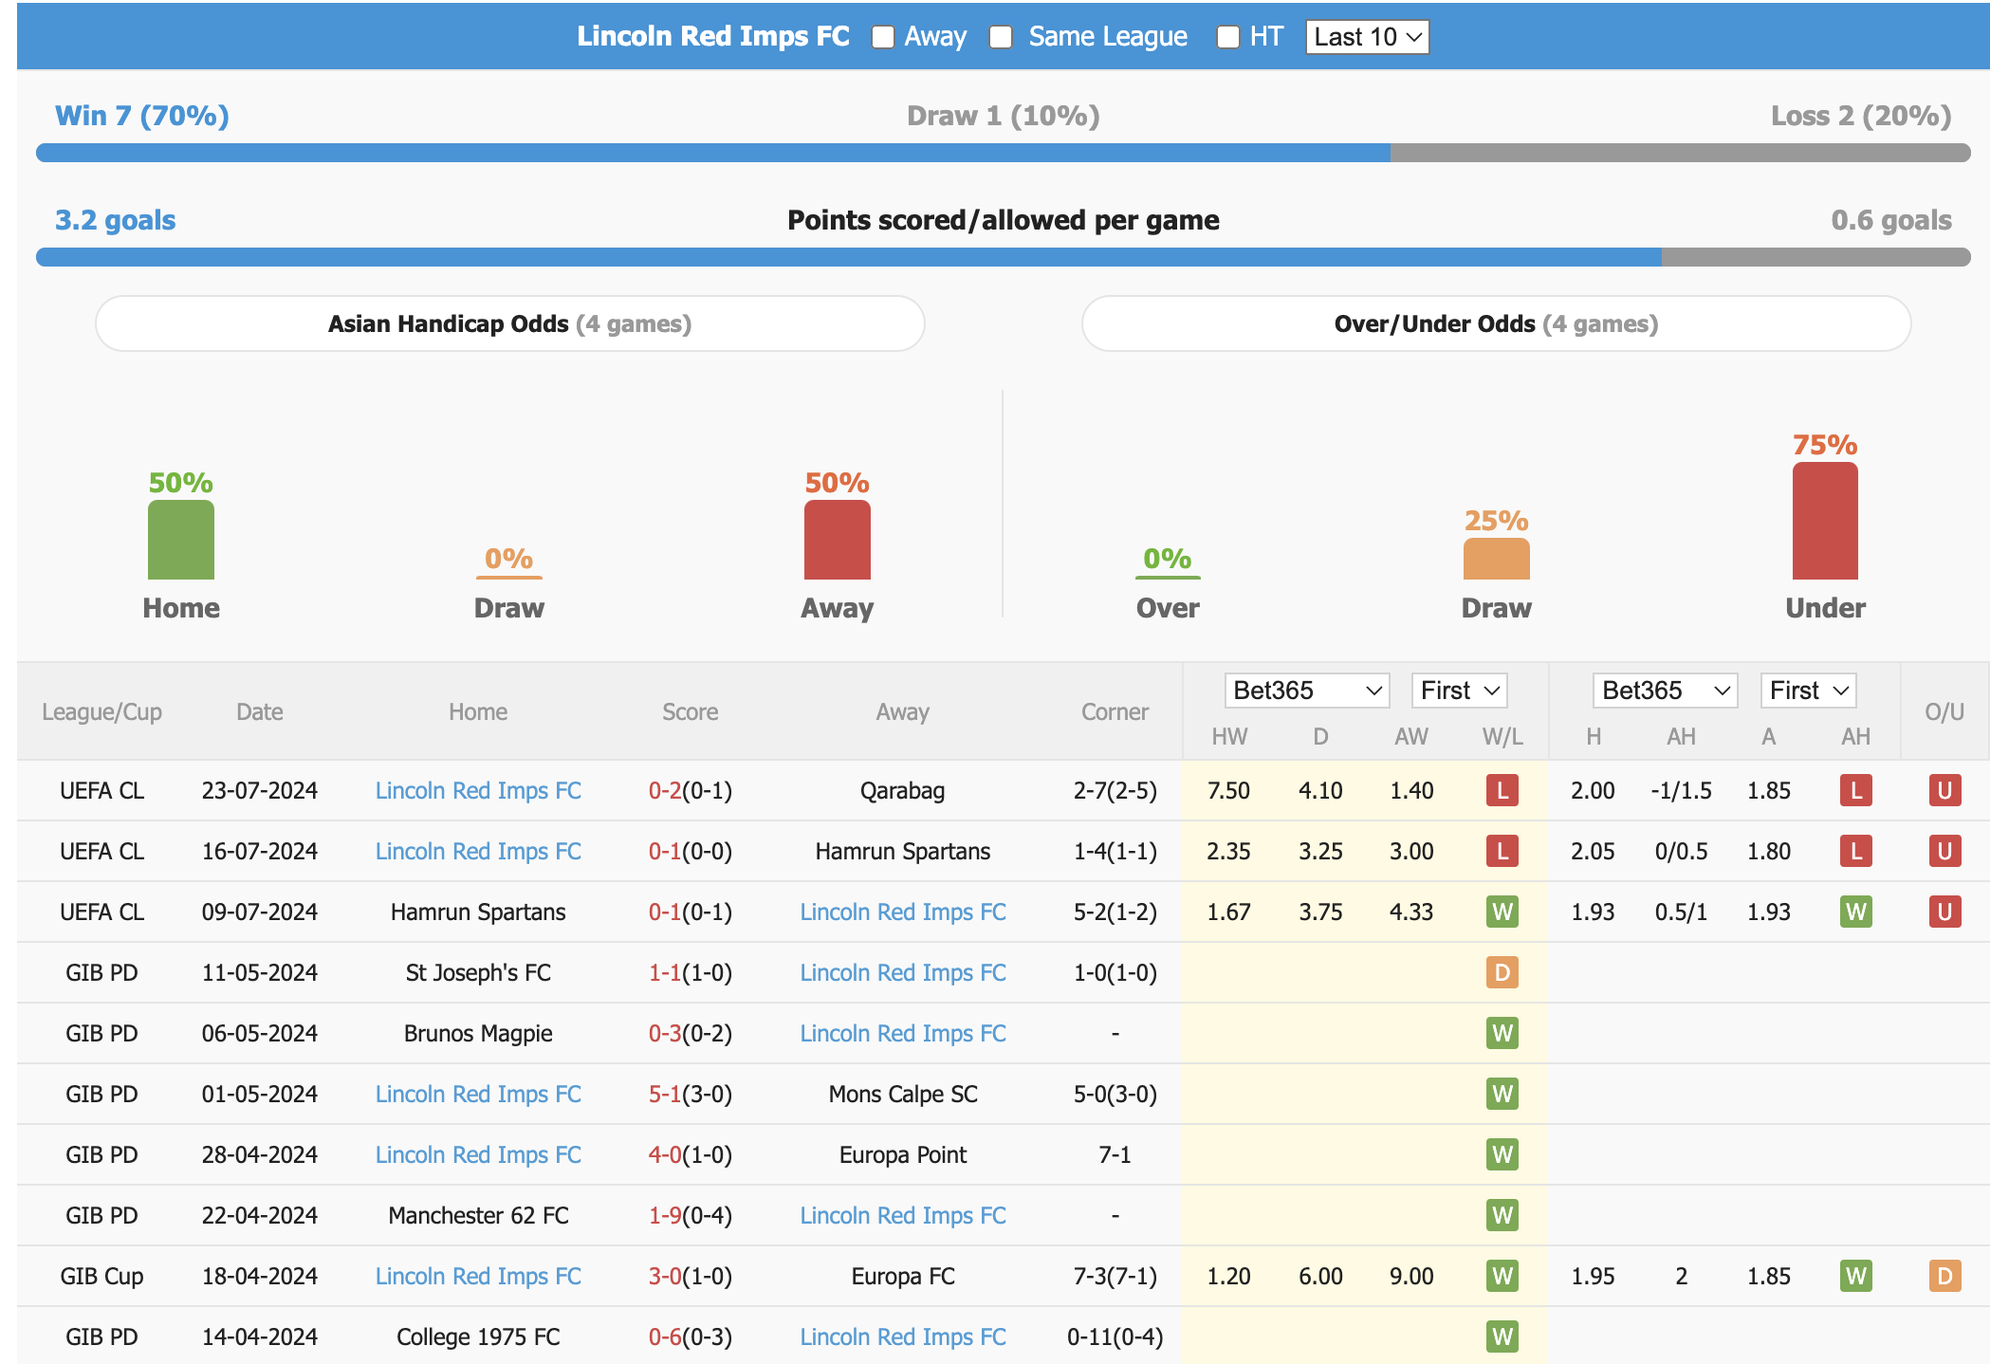Select the Asian Handicap Odds tab

[x=510, y=323]
